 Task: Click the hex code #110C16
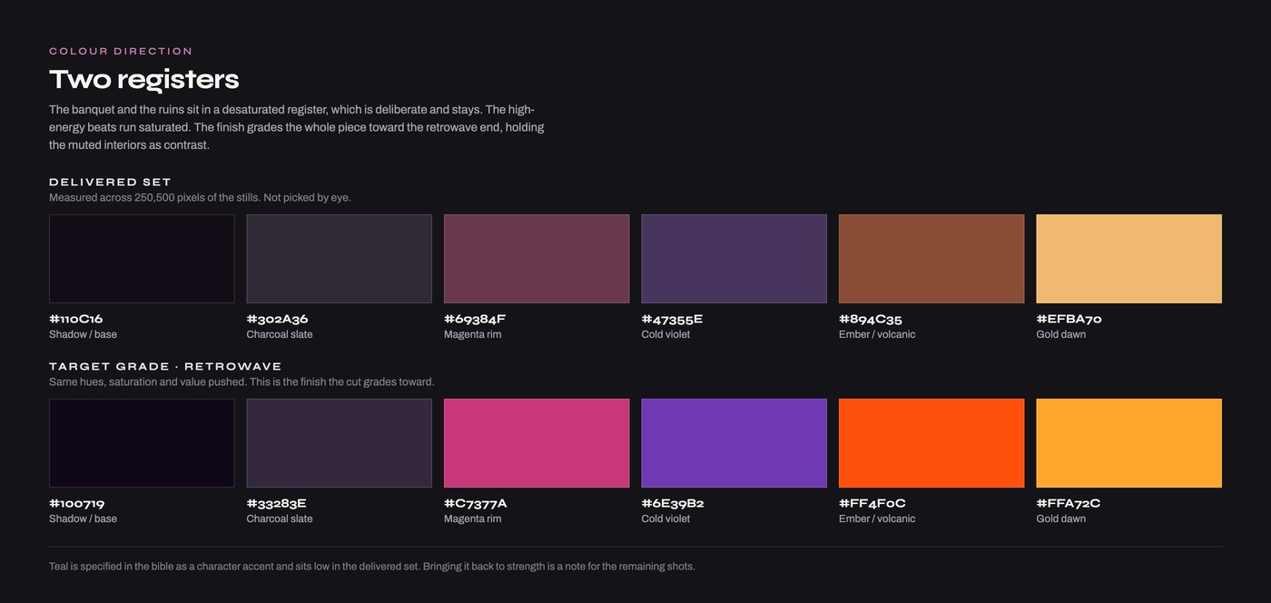pos(76,319)
